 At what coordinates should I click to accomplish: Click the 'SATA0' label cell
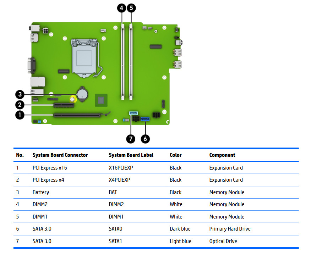pos(115,229)
